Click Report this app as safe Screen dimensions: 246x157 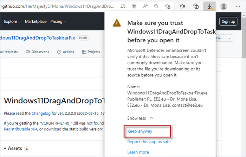pyautogui.click(x=149, y=142)
